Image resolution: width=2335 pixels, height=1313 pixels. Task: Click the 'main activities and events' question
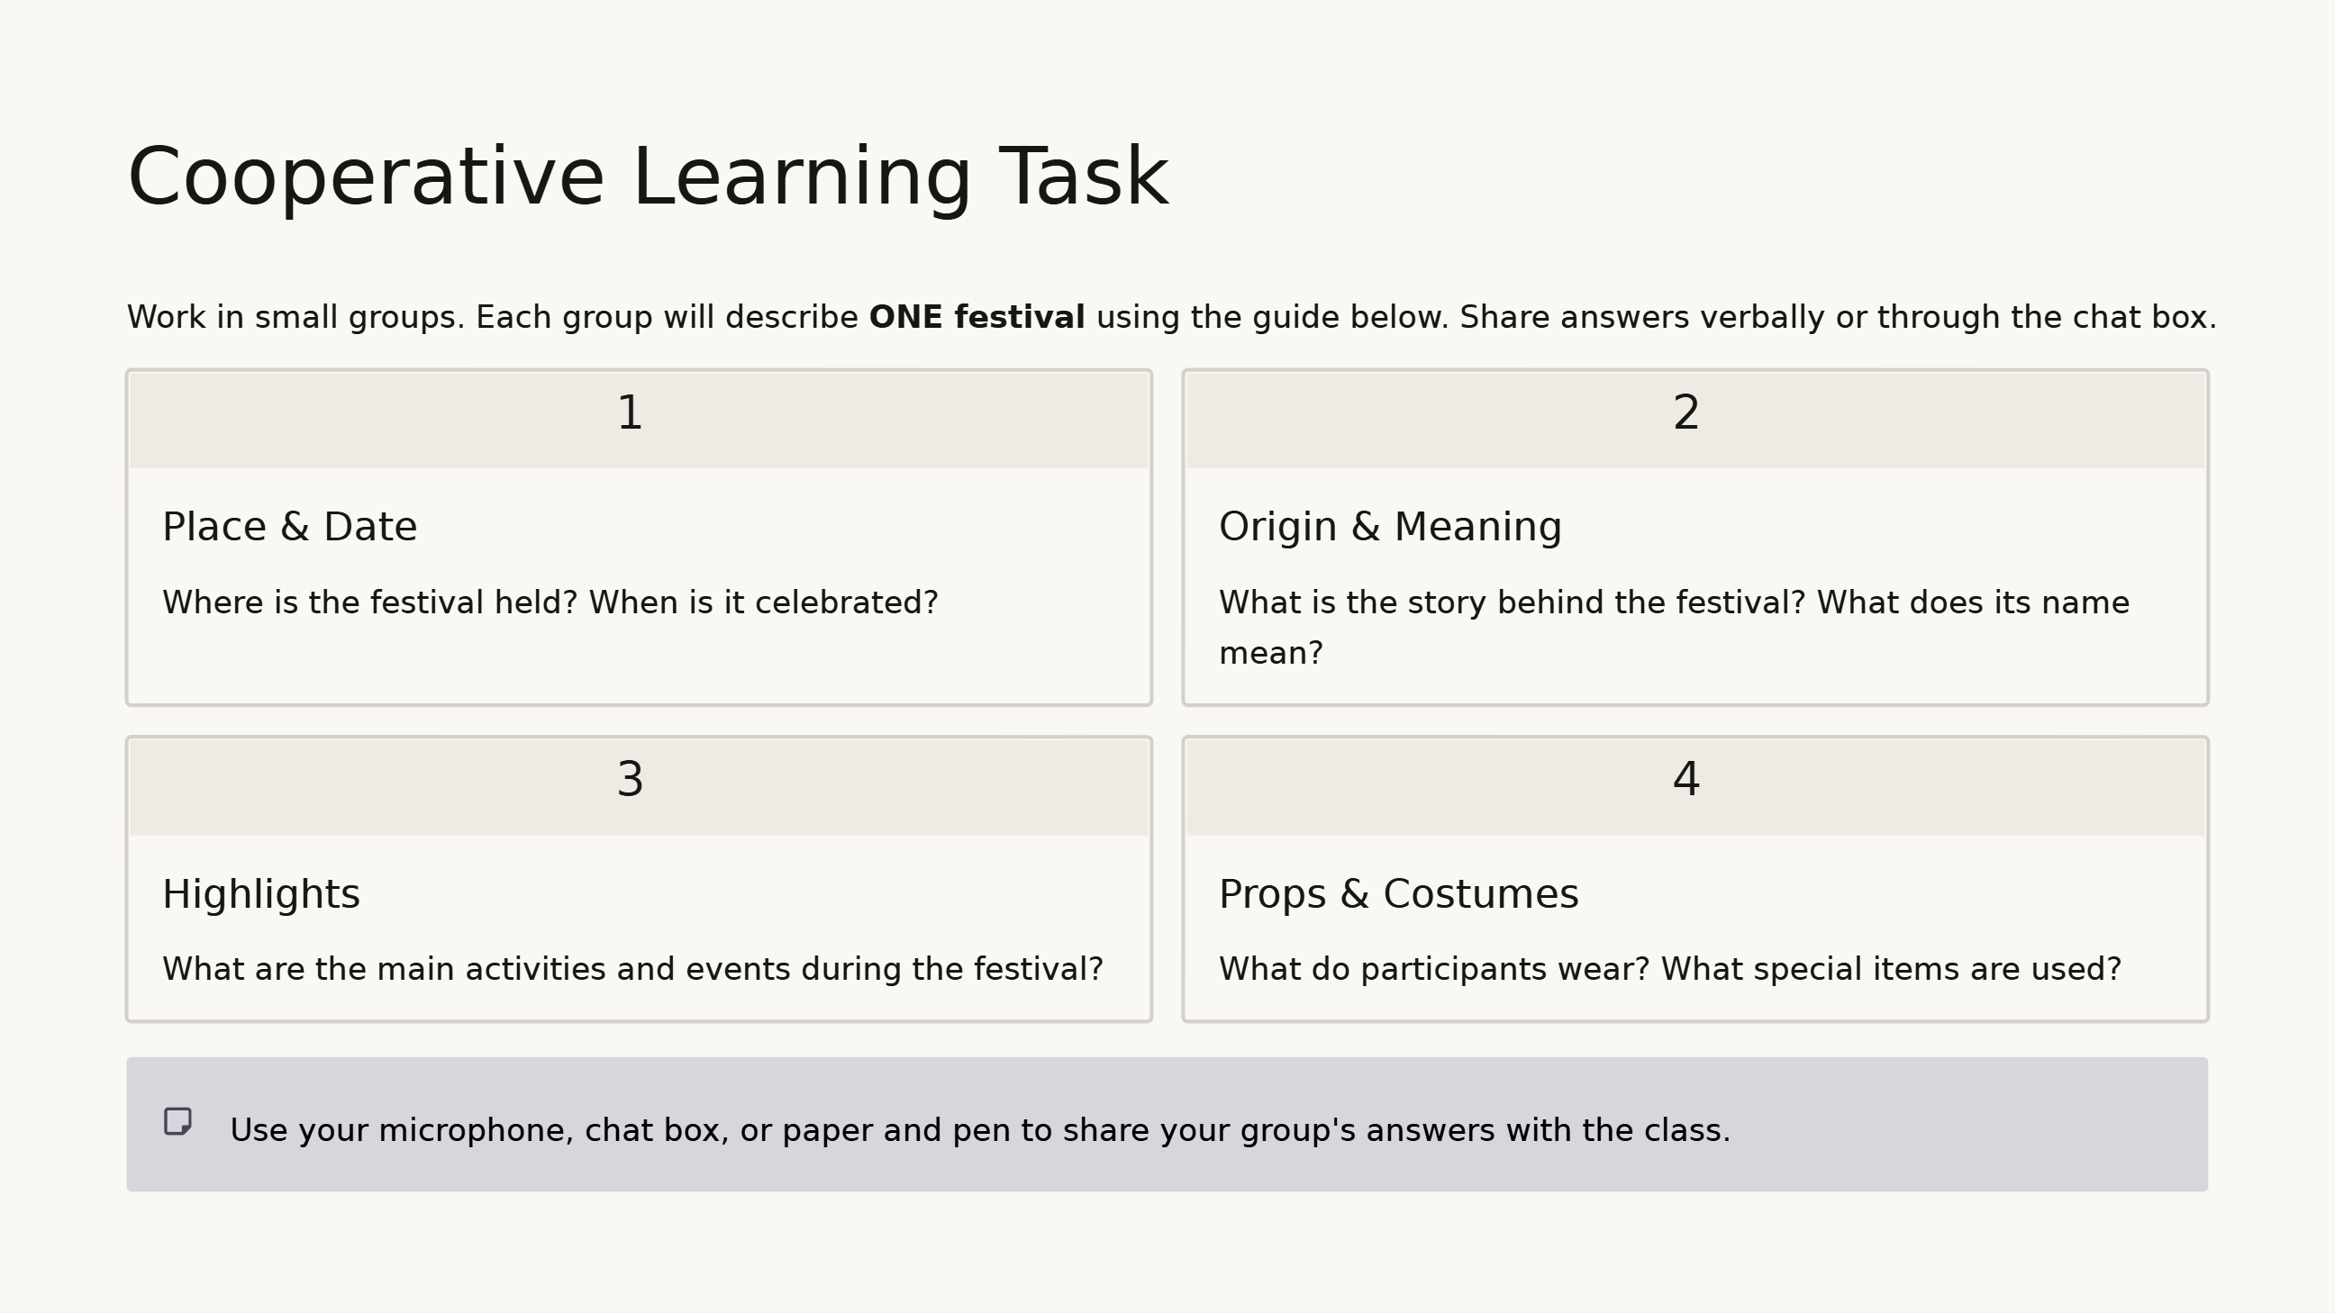point(632,970)
